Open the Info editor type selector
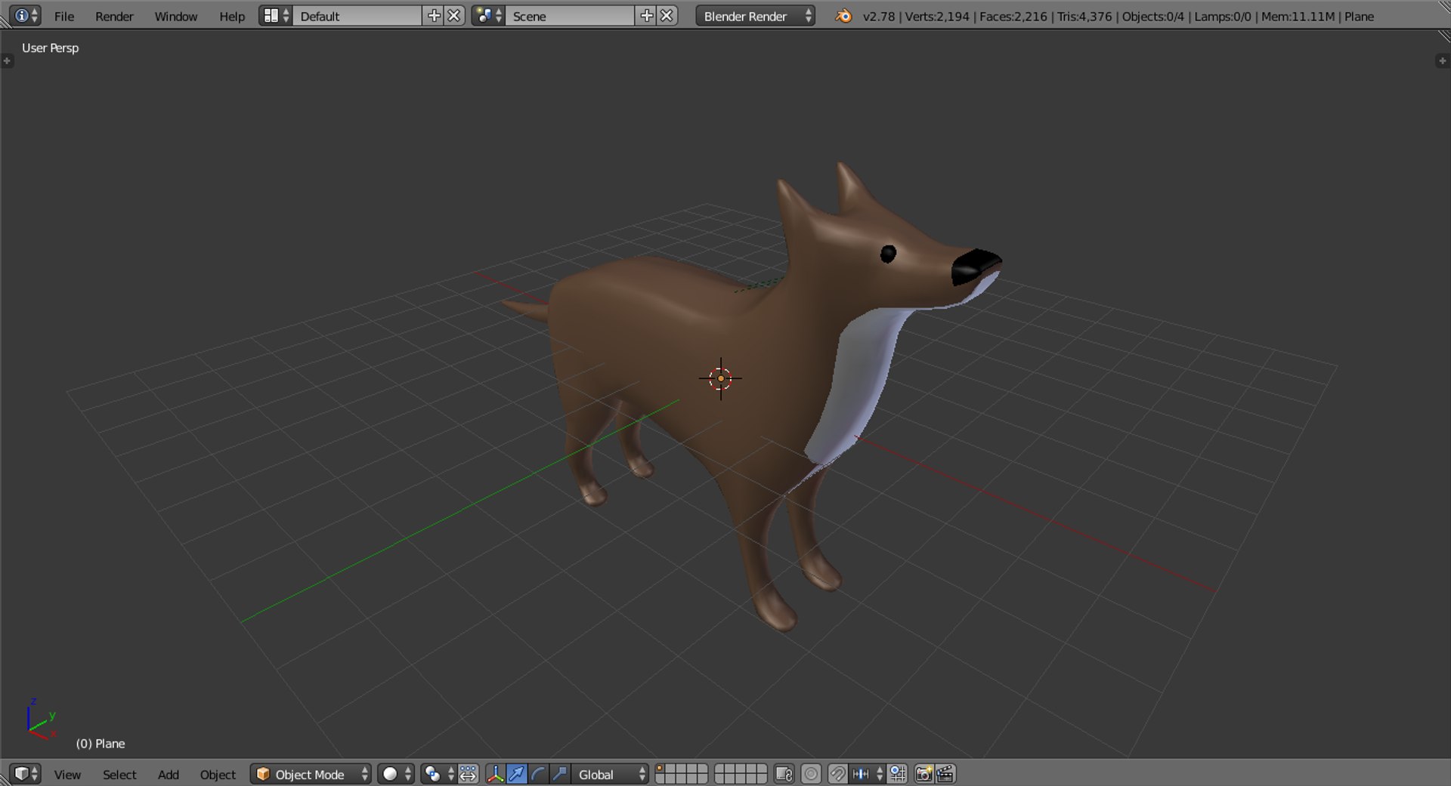 (x=25, y=16)
